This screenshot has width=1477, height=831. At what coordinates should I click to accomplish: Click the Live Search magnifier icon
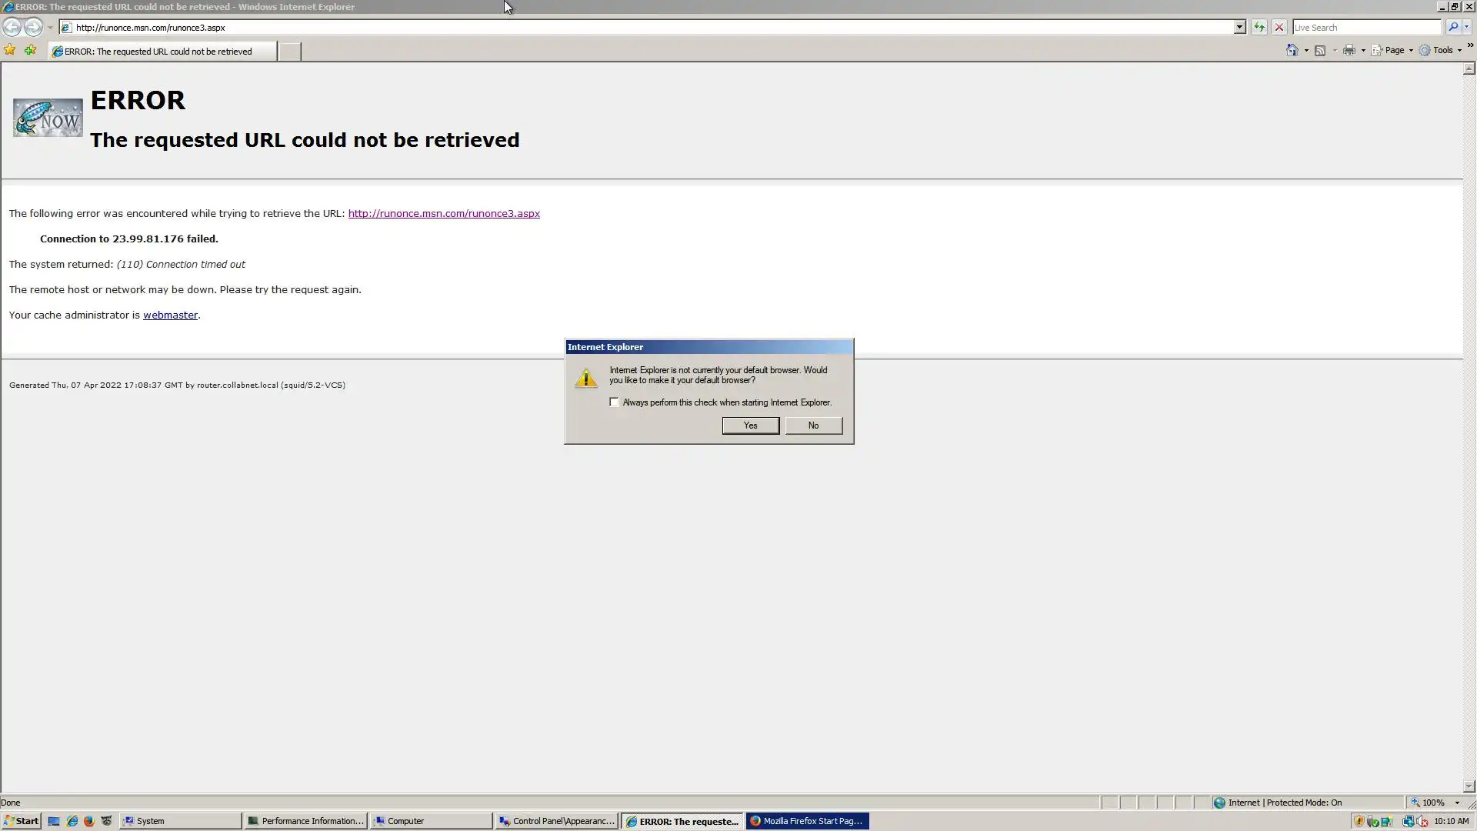coord(1452,27)
